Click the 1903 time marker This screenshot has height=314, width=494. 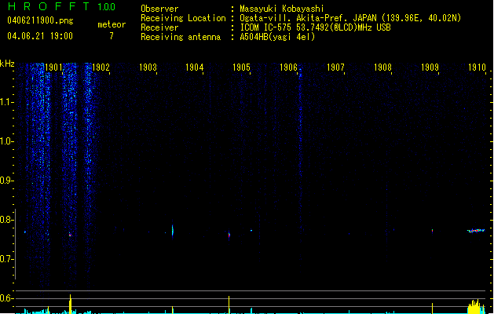148,68
